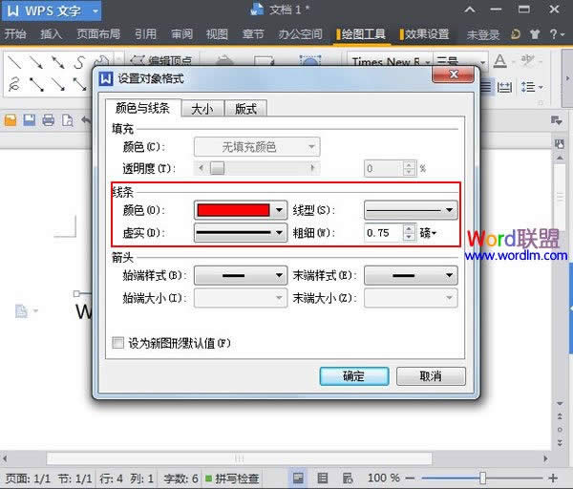The width and height of the screenshot is (573, 489).
Task: Click the undo arrow icon
Action: [86, 120]
